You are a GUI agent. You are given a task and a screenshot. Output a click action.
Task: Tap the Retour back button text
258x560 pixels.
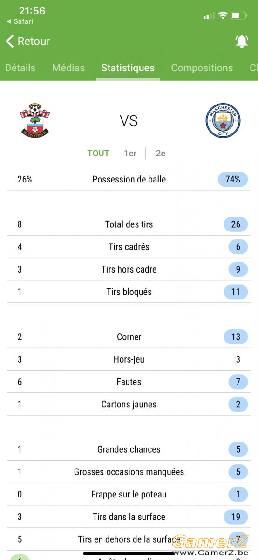[34, 41]
